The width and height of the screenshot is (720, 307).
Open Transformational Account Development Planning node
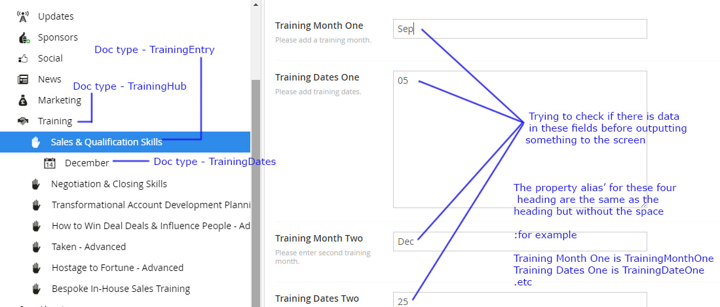click(151, 205)
